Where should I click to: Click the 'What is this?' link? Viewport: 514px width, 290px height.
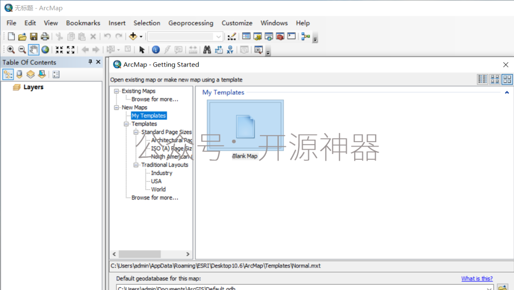pyautogui.click(x=477, y=279)
